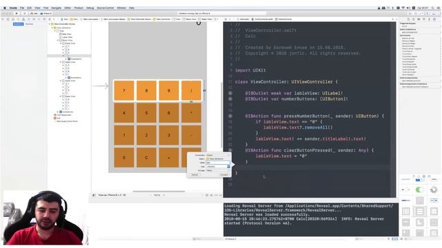The height and width of the screenshot is (248, 442).
Task: Run the Calc project with the play button
Action: 17,13
